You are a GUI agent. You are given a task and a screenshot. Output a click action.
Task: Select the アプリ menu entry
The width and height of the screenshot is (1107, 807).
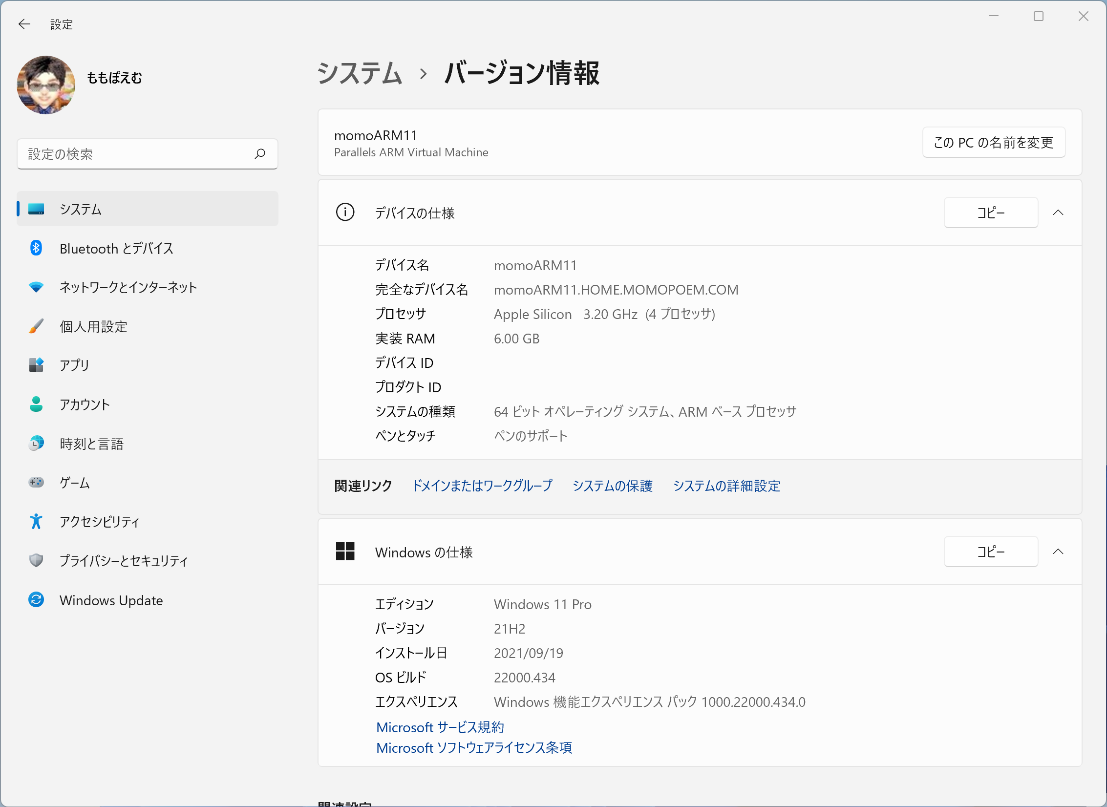[x=147, y=365]
